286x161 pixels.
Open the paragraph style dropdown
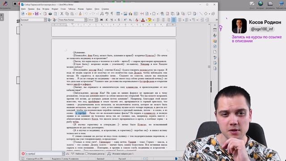click(45, 20)
